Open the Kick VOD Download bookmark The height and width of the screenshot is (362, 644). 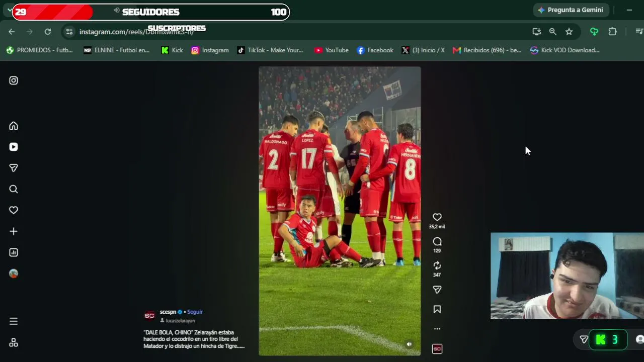click(565, 50)
